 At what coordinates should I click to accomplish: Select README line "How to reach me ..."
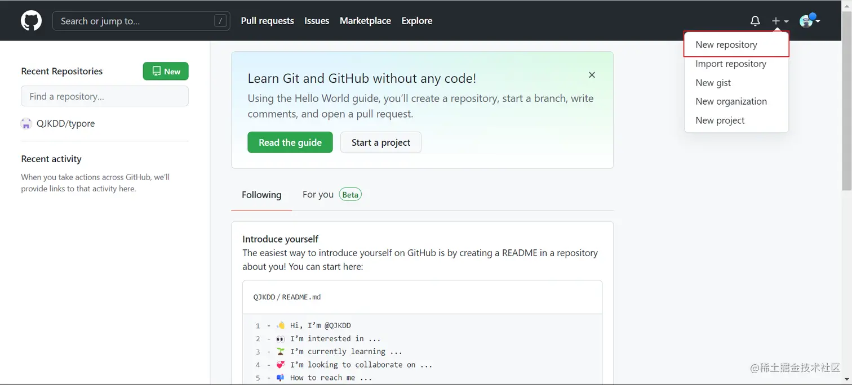point(331,378)
